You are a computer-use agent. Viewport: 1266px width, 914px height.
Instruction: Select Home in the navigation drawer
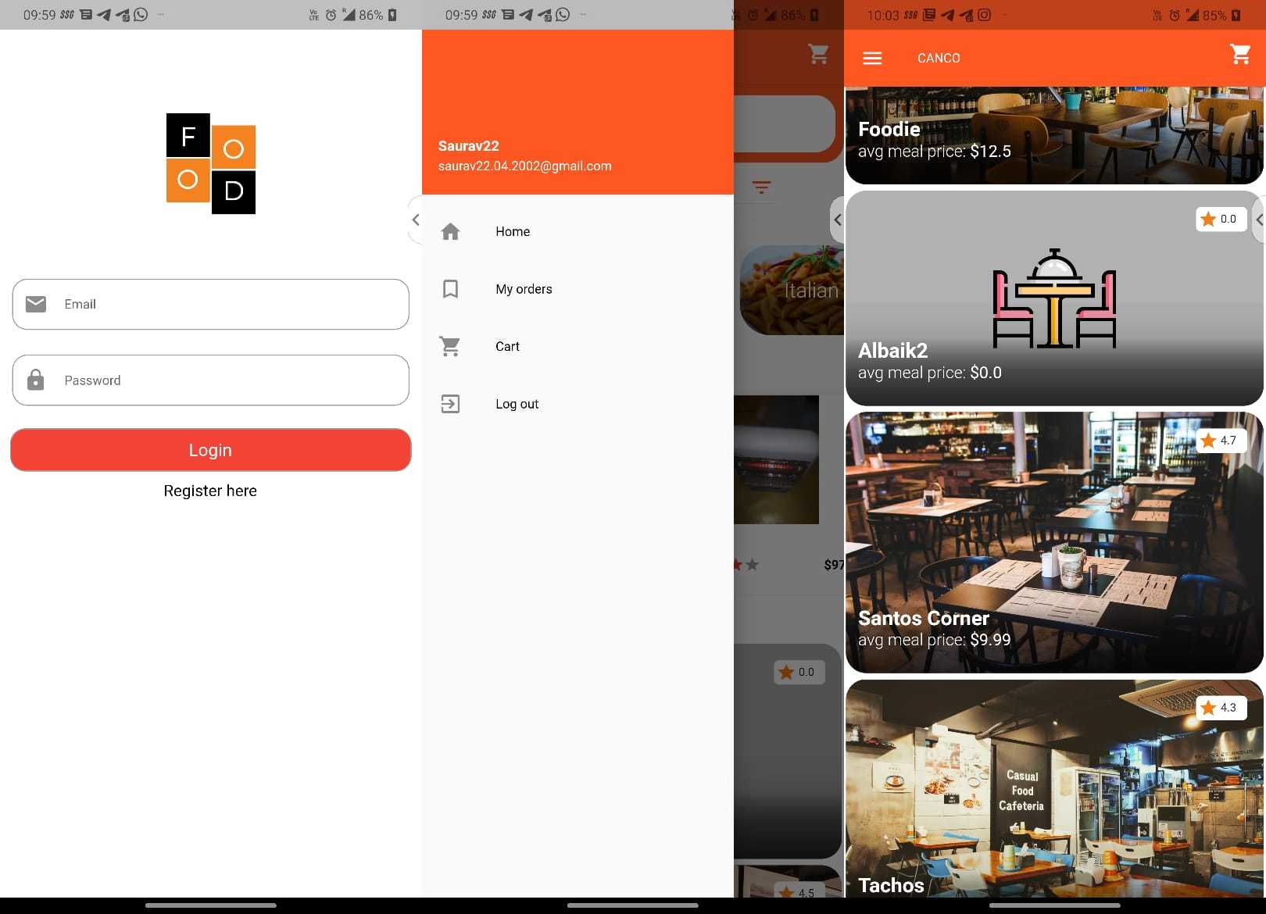(x=513, y=232)
